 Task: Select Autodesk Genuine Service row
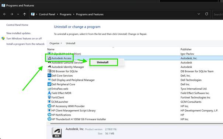point(67,63)
